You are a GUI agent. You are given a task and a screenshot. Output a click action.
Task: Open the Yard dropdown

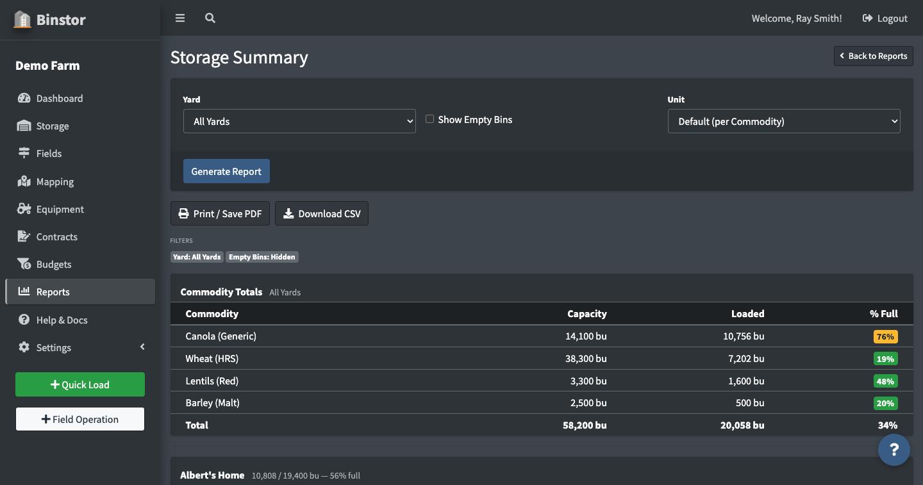coord(299,121)
